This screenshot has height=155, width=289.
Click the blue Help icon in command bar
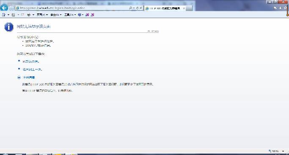(80, 15)
